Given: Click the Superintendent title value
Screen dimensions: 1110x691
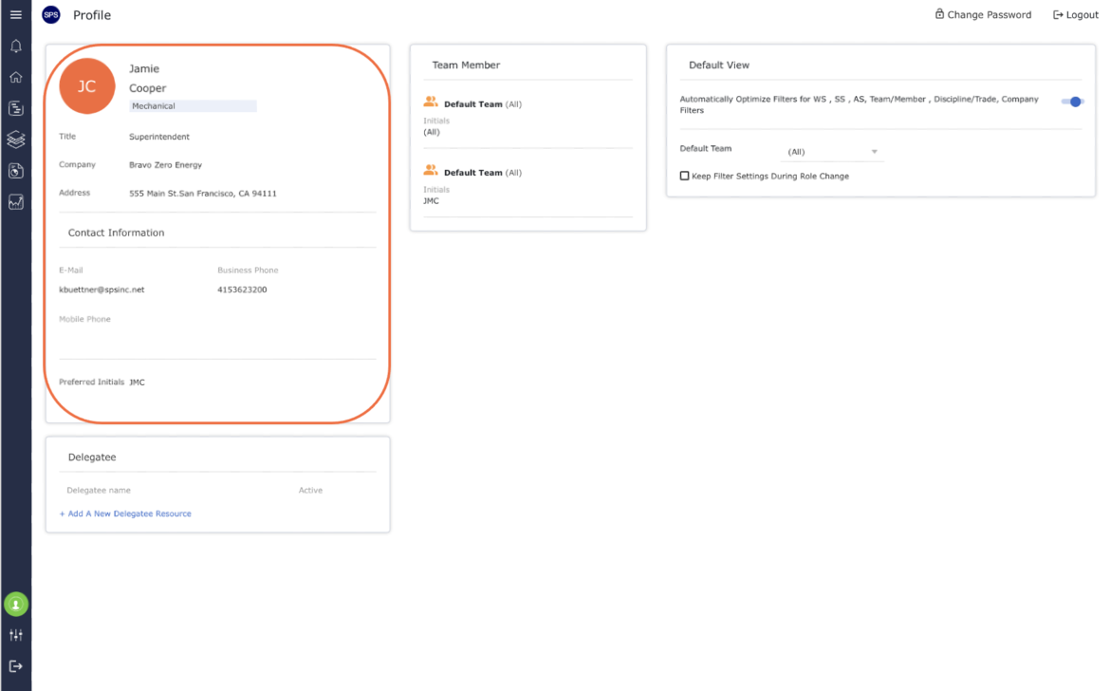Looking at the screenshot, I should point(159,137).
